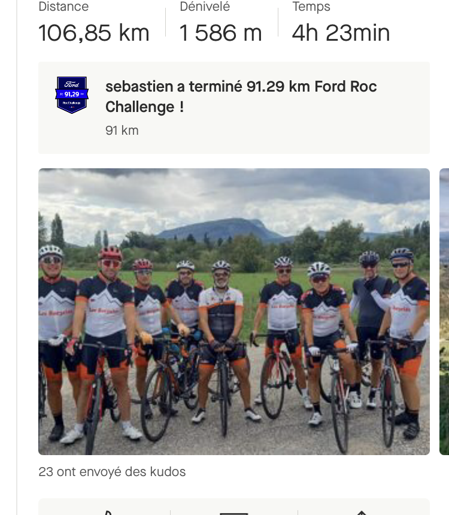Select the 'Distance' stat label
449x515 pixels.
point(63,7)
